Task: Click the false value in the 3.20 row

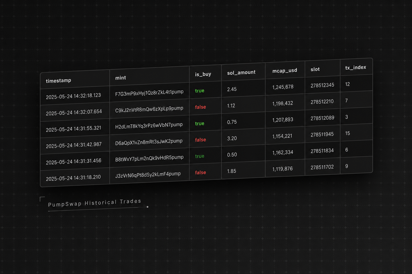Action: (200, 140)
